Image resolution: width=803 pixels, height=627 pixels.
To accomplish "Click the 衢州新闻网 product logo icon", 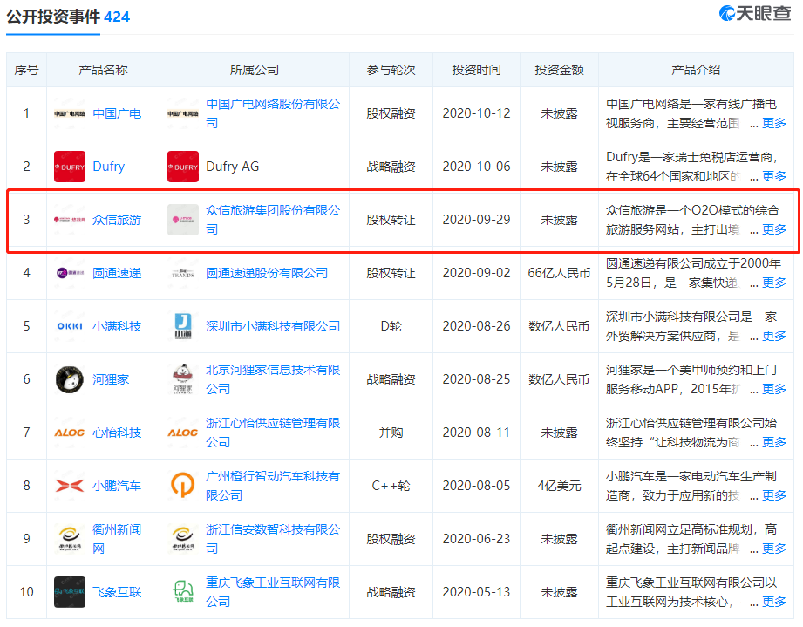I will [x=70, y=539].
